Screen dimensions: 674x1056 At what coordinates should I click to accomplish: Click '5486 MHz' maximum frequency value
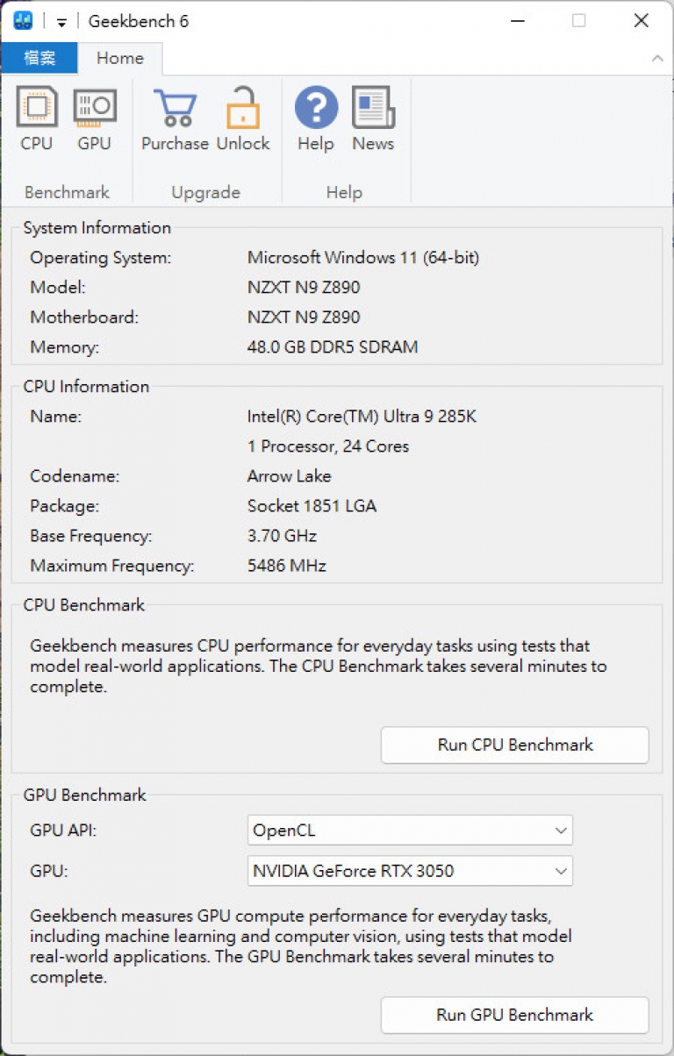(x=287, y=566)
